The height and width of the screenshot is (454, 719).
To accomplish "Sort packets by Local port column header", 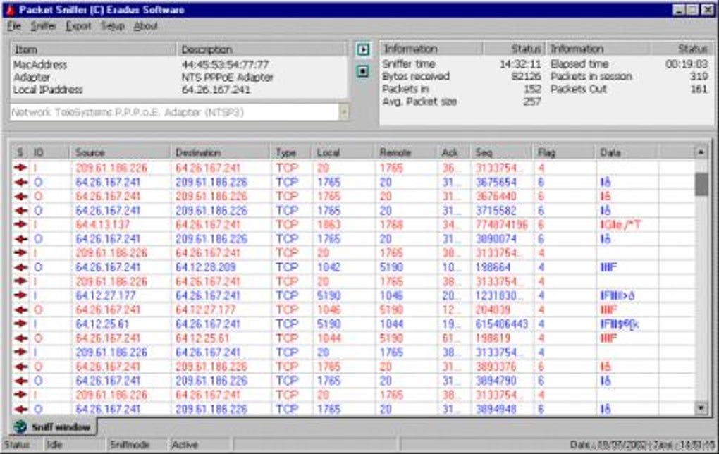I will point(343,152).
